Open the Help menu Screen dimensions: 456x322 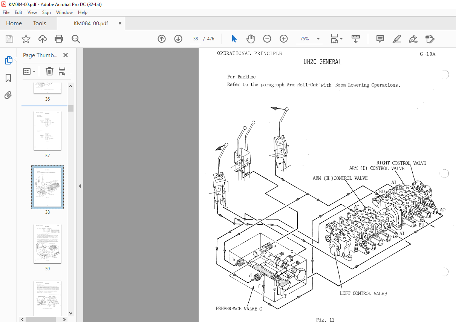tap(83, 12)
